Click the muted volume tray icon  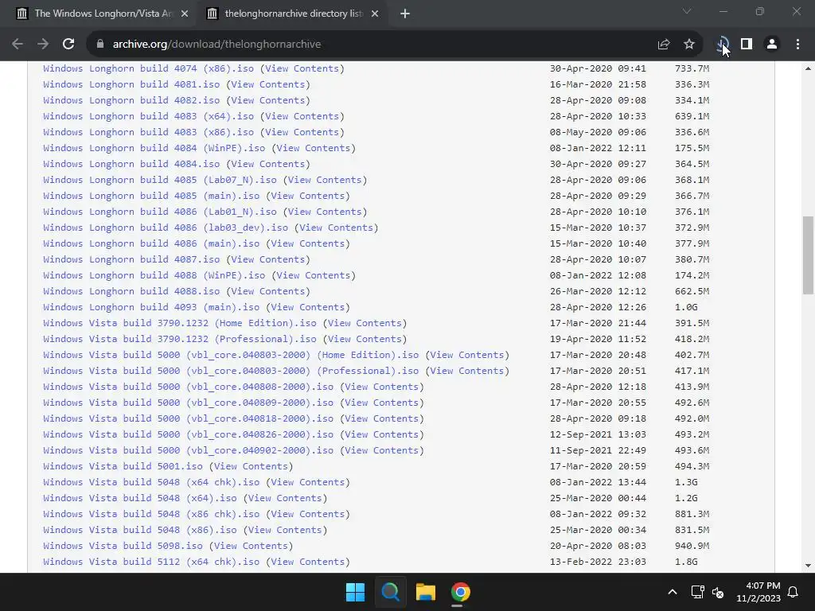(x=718, y=592)
